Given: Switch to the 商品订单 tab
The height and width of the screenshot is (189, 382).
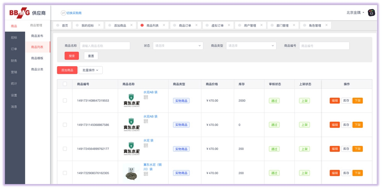Looking at the screenshot, I should tap(185, 25).
